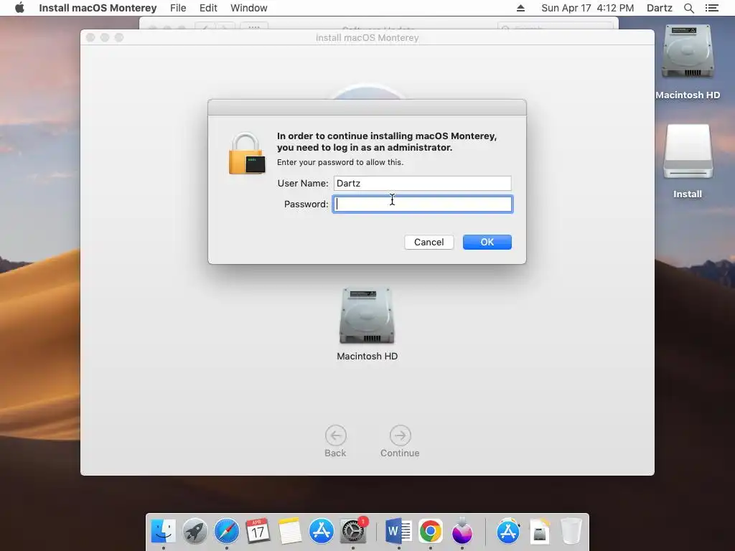
Task: Click the eject icon in menu bar
Action: point(521,8)
